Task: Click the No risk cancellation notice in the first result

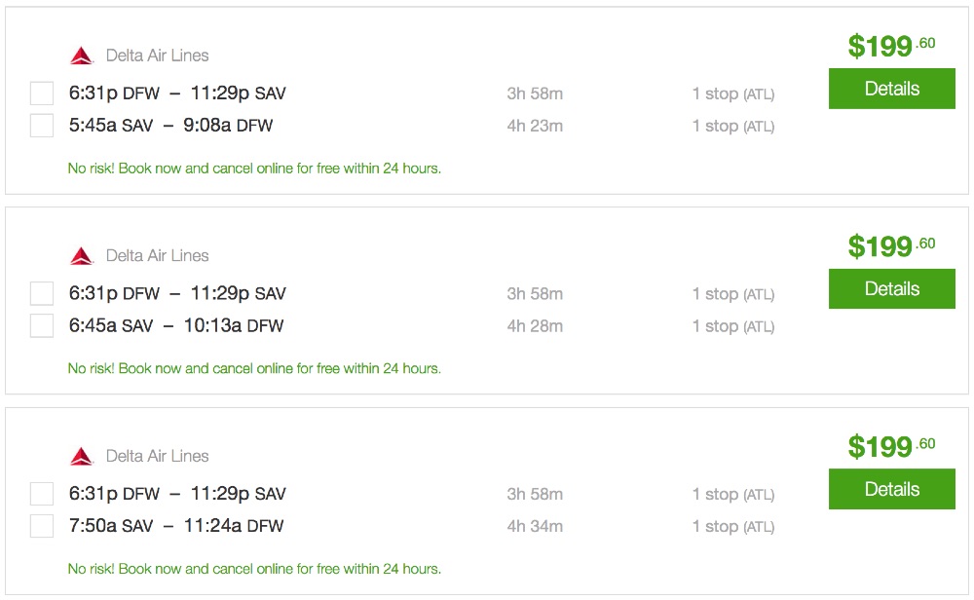Action: 254,169
